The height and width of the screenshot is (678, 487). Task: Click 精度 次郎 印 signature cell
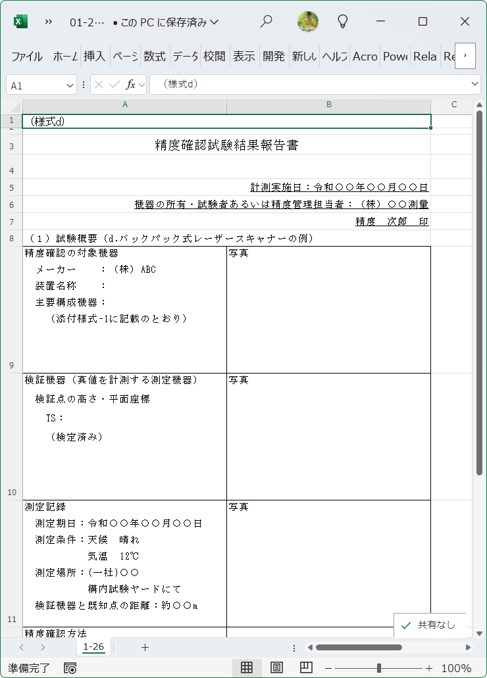coord(392,222)
